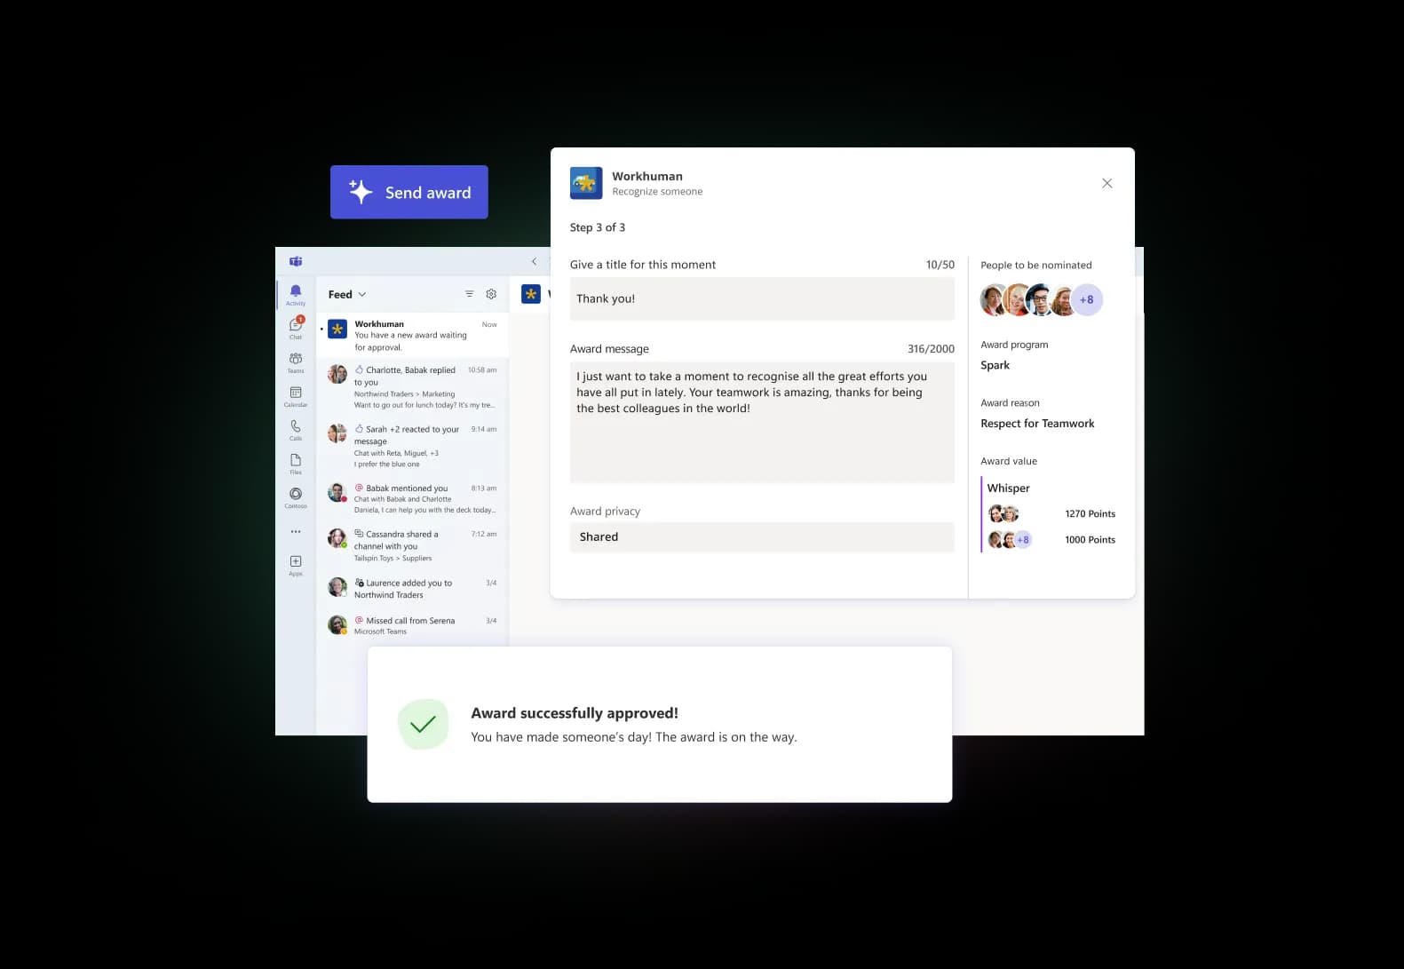The image size is (1404, 969).
Task: Open Files in the Teams sidebar
Action: [x=296, y=464]
